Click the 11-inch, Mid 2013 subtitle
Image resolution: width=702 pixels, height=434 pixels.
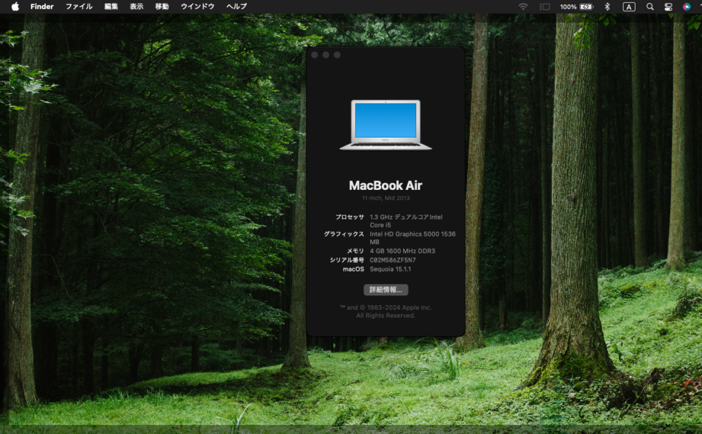(x=385, y=198)
